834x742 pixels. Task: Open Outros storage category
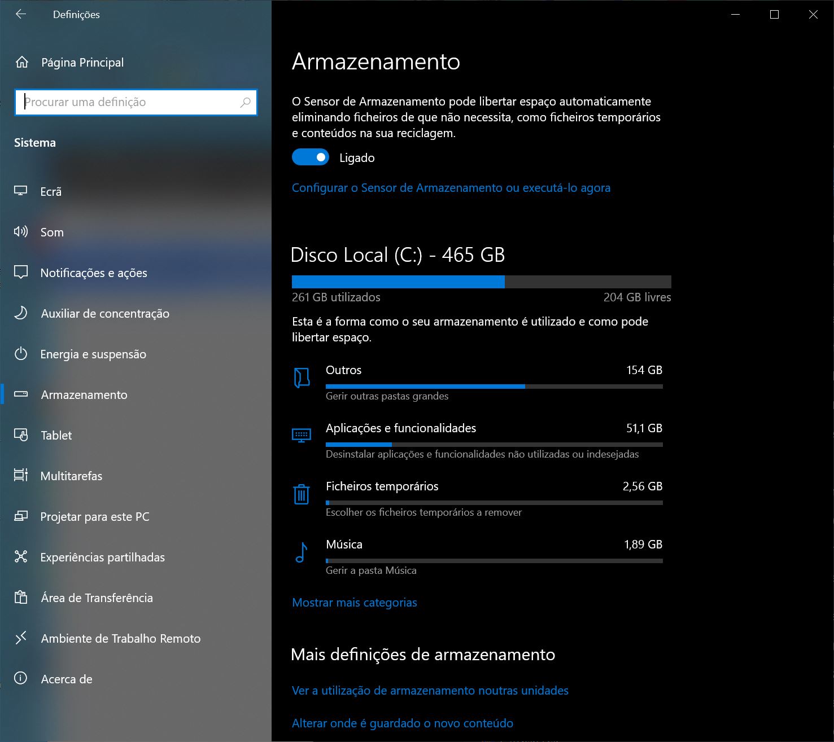click(478, 383)
